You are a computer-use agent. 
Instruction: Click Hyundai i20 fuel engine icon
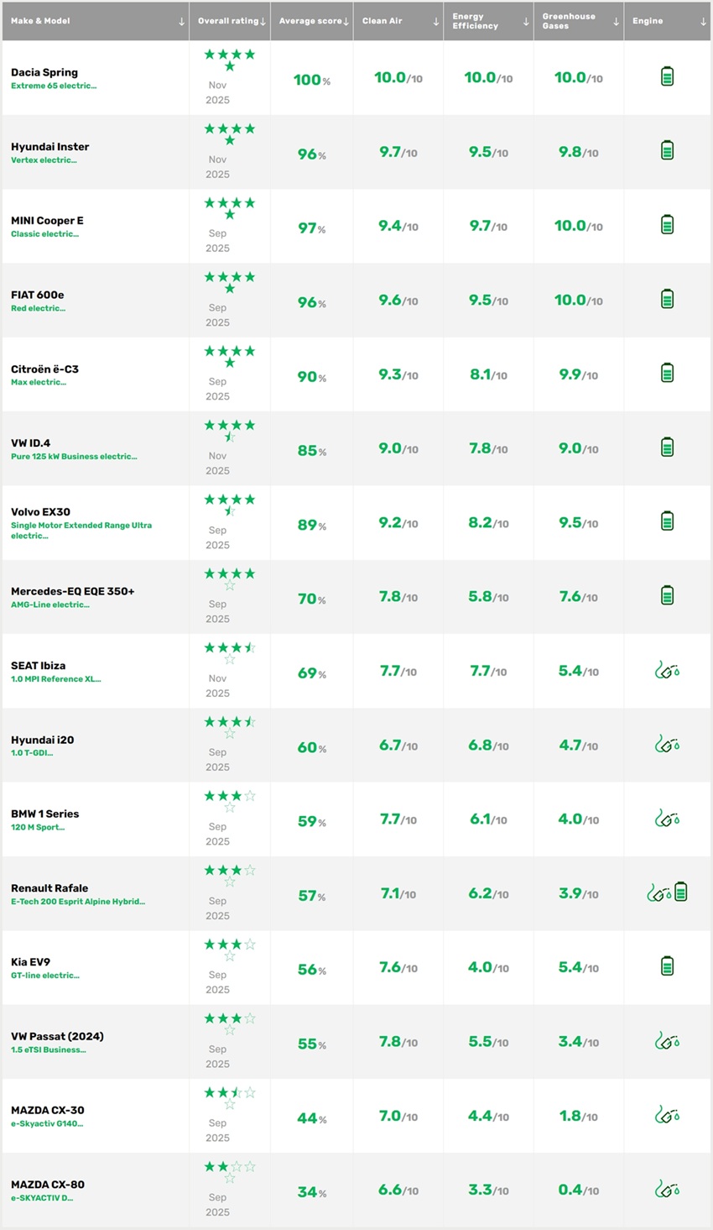pos(667,745)
